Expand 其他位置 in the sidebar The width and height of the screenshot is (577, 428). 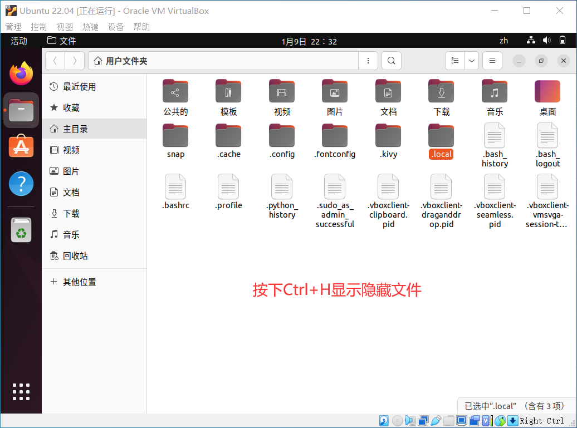point(79,282)
